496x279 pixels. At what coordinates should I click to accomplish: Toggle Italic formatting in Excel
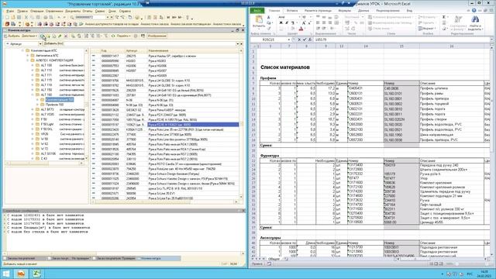[x=287, y=22]
